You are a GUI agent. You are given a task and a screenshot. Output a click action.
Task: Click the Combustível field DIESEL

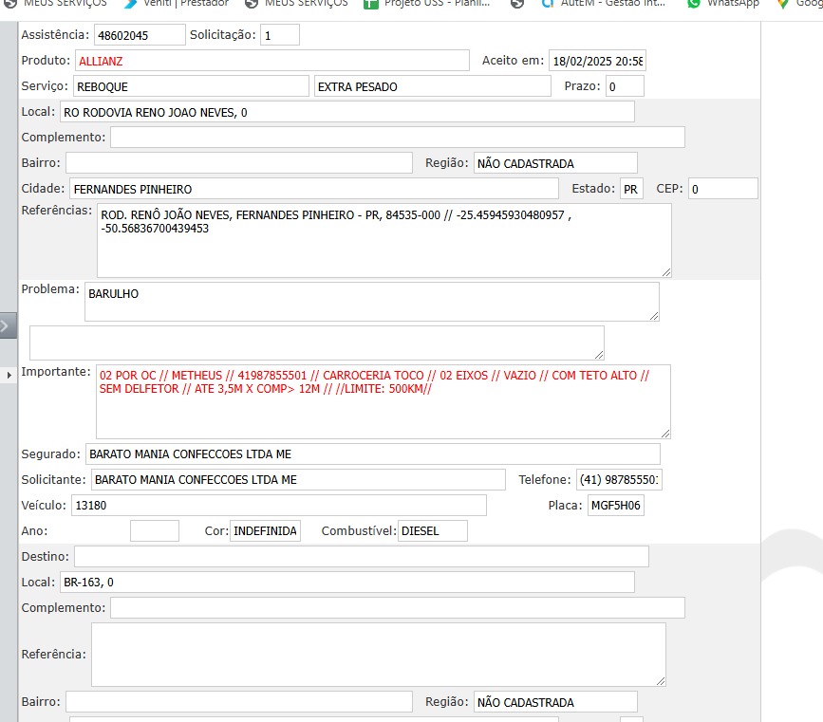point(433,531)
